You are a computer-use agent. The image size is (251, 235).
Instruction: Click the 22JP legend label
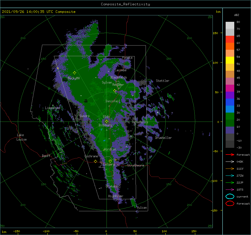click(x=240, y=182)
